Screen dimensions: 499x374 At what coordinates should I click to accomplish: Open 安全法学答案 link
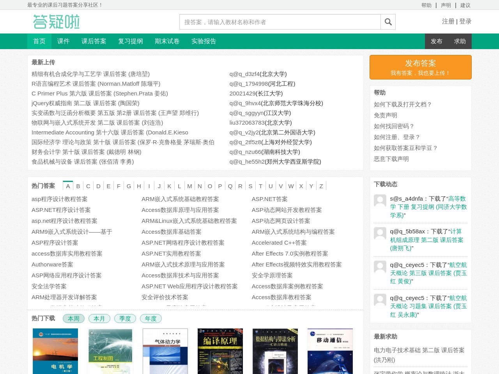click(x=49, y=286)
